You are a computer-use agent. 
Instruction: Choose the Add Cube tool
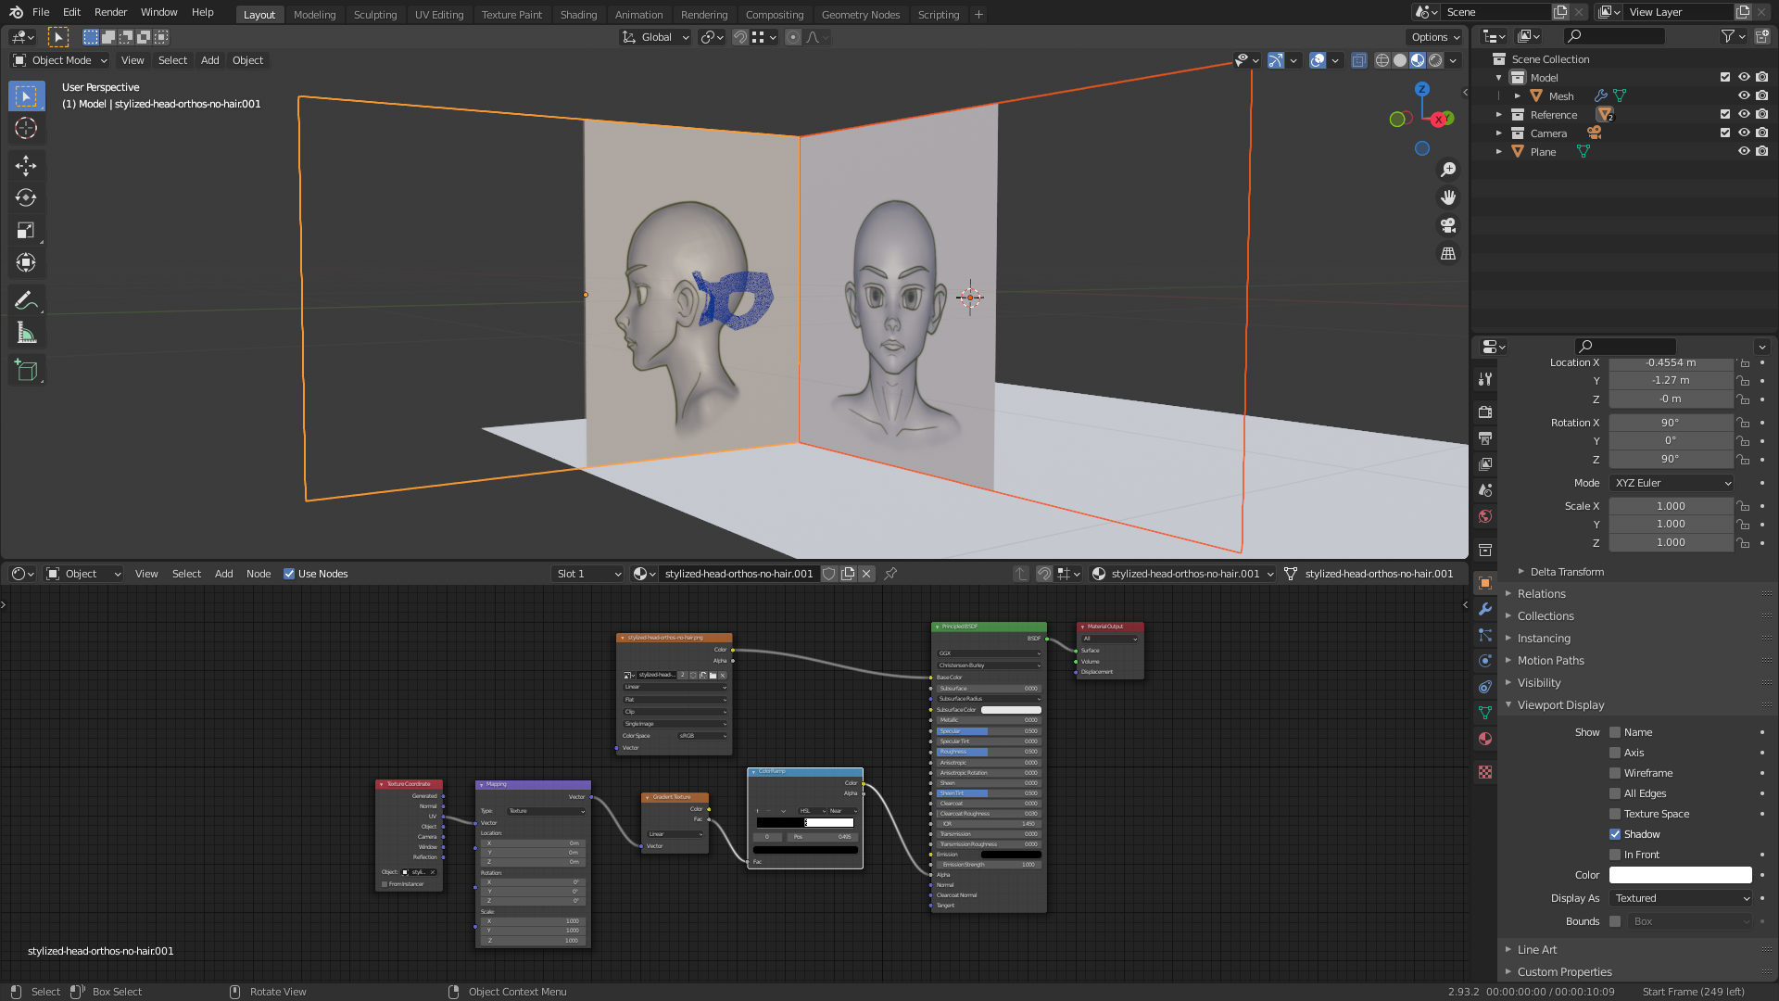pos(26,371)
